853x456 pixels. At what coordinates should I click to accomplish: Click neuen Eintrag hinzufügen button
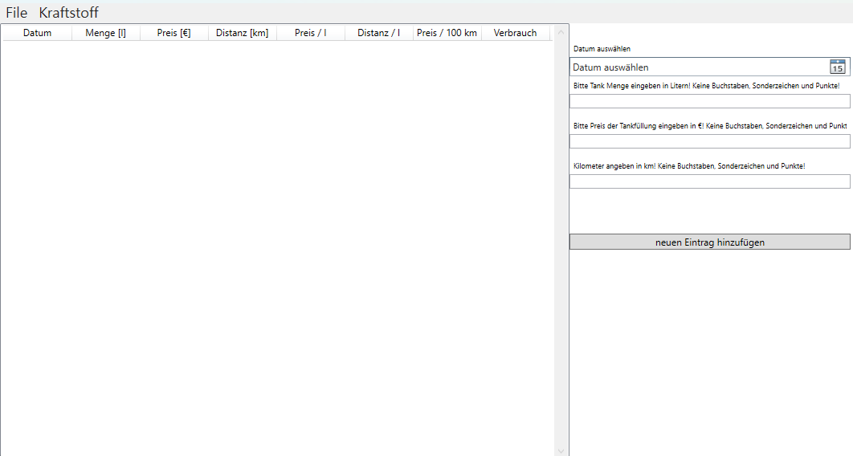pos(710,242)
